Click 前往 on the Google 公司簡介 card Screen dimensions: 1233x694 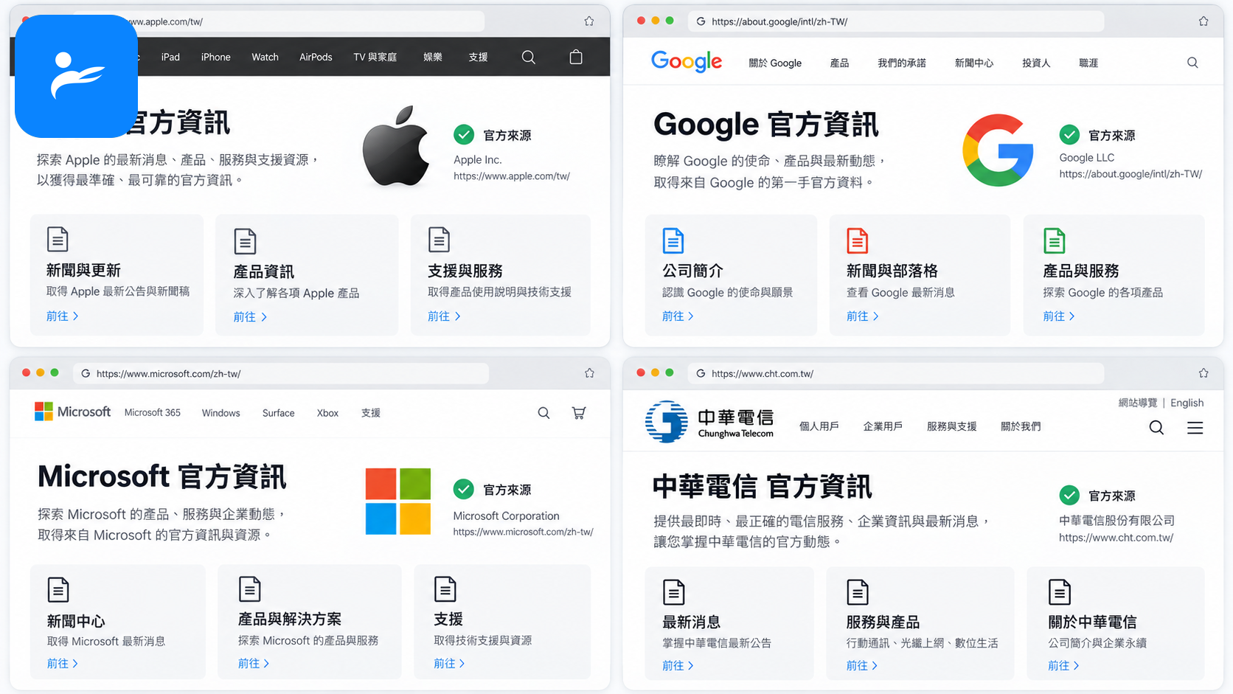tap(678, 316)
